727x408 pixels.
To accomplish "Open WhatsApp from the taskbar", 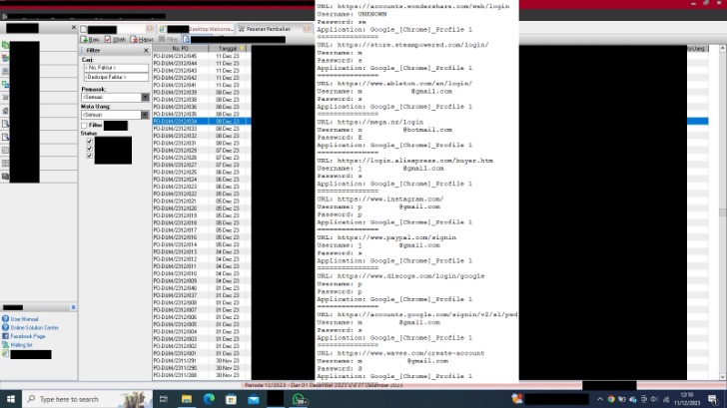I will [299, 399].
